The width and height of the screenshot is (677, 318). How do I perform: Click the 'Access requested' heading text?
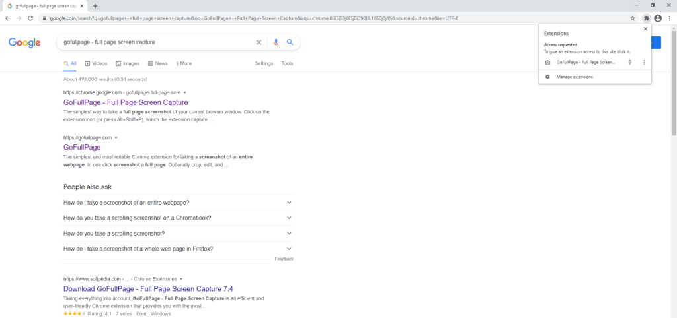(561, 44)
